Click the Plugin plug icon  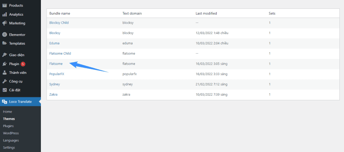click(x=4, y=64)
